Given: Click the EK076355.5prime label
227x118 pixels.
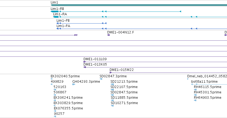Looking at the screenshot, I should (x=68, y=108).
